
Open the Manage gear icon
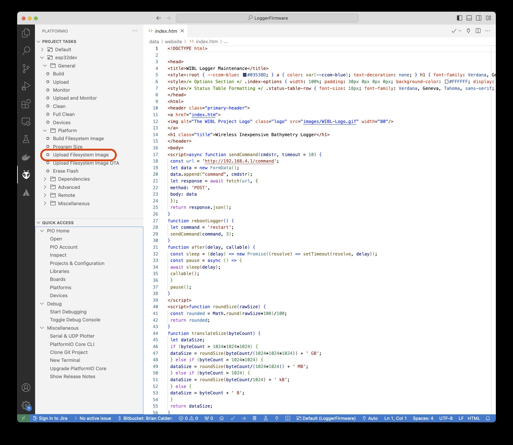[x=26, y=405]
